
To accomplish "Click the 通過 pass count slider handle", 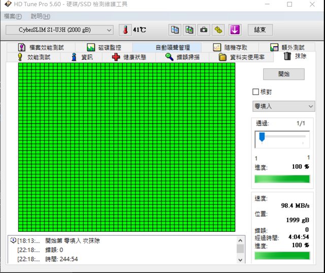I will click(x=262, y=137).
